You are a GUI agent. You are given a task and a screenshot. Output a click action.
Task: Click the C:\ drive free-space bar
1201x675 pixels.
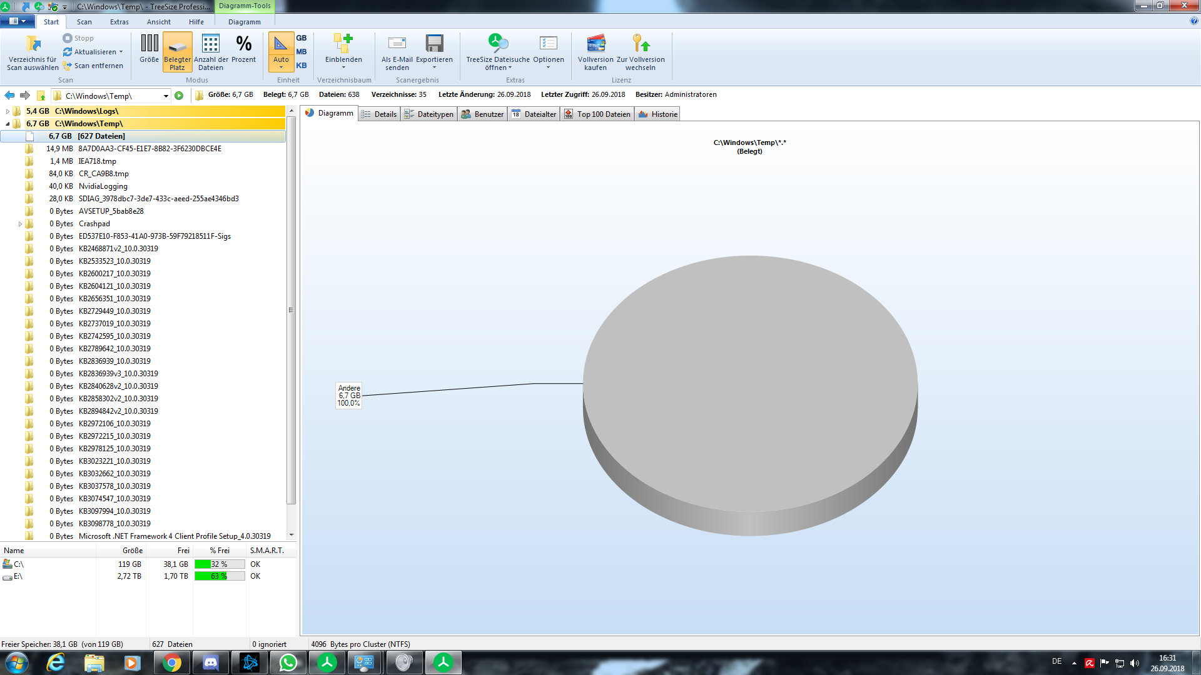(219, 564)
